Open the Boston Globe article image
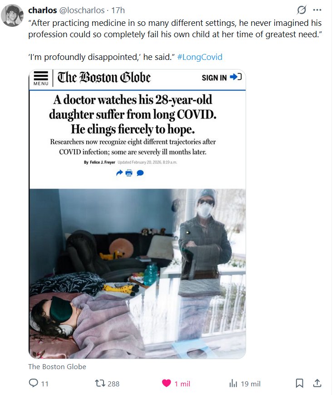 (137, 214)
